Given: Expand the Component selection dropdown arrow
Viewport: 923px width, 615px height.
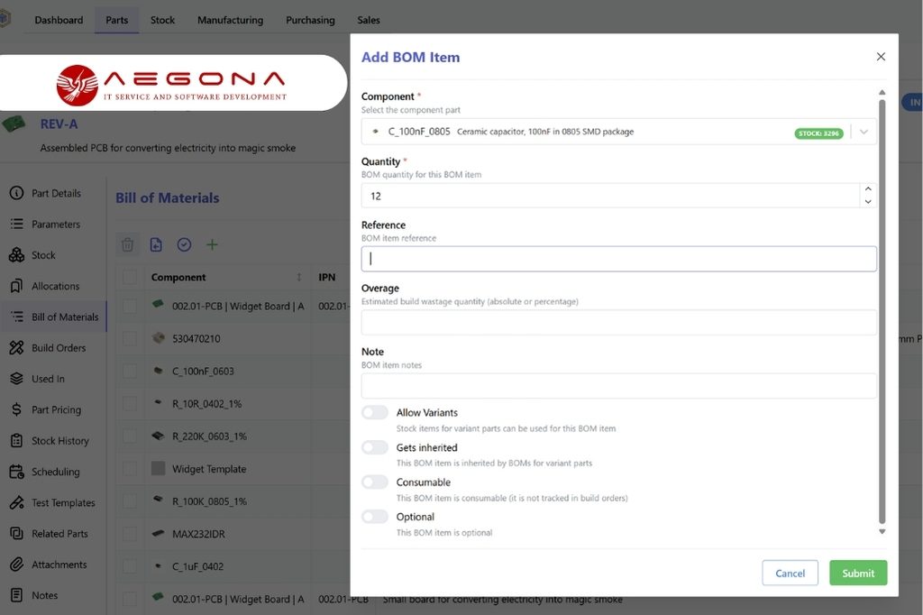Looking at the screenshot, I should pos(864,132).
